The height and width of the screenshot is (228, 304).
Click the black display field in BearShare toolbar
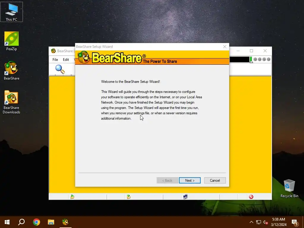tap(240, 59)
